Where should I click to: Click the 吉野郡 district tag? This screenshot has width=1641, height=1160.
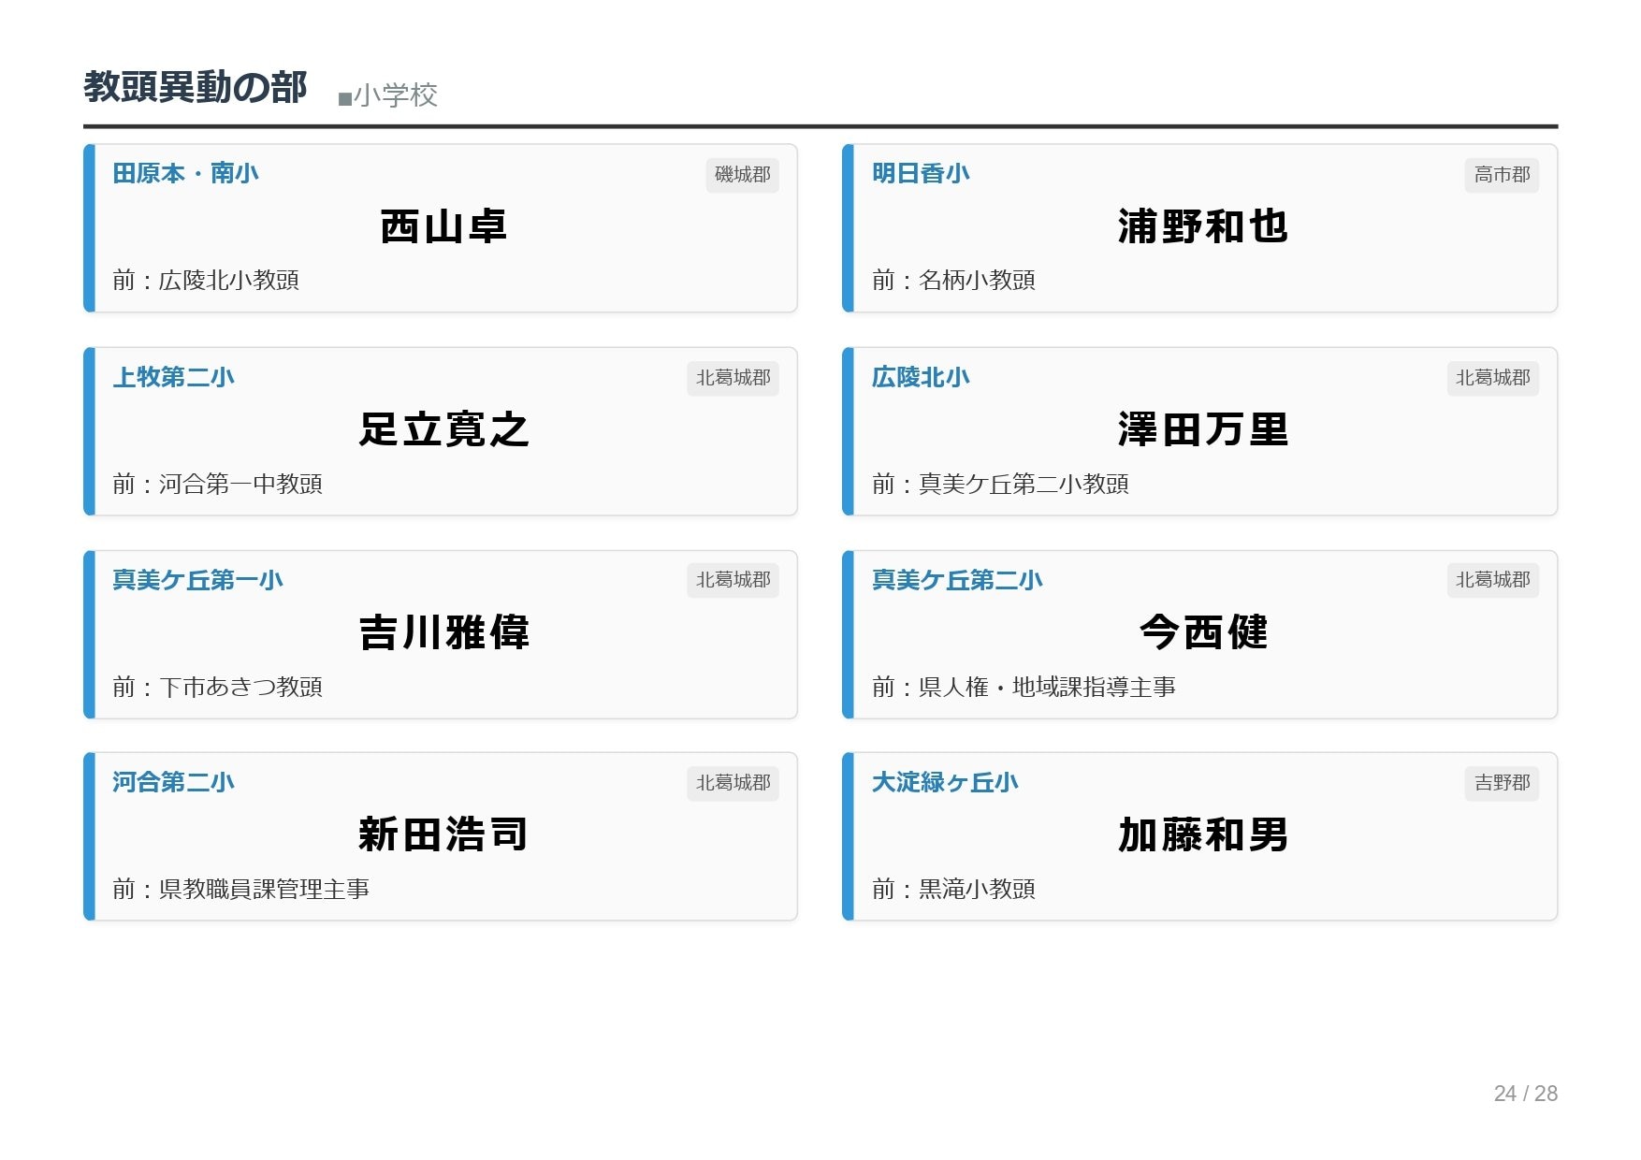tap(1501, 783)
